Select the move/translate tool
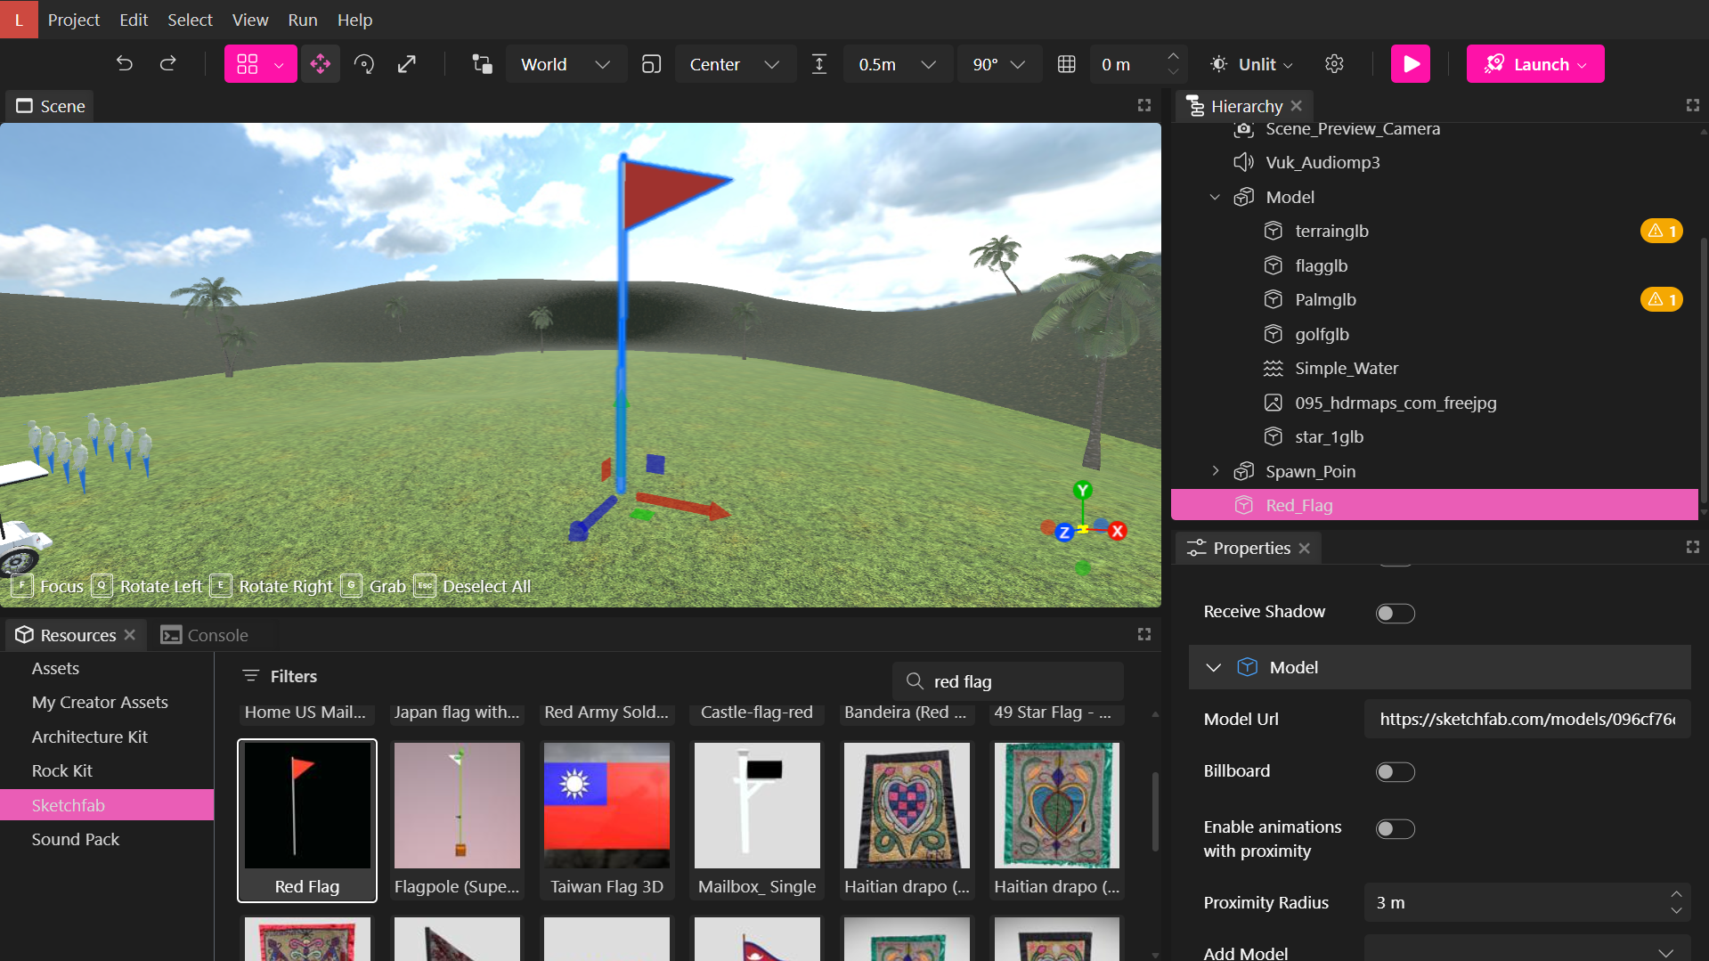This screenshot has width=1709, height=961. (321, 64)
